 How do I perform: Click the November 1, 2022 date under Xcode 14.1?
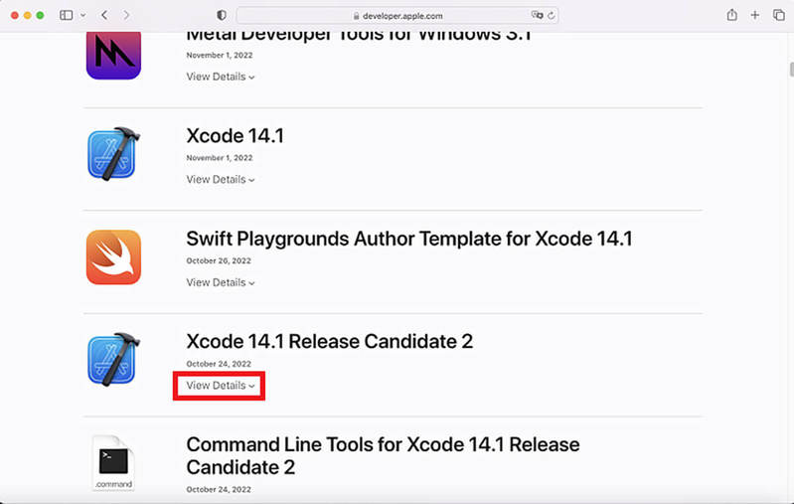(220, 158)
